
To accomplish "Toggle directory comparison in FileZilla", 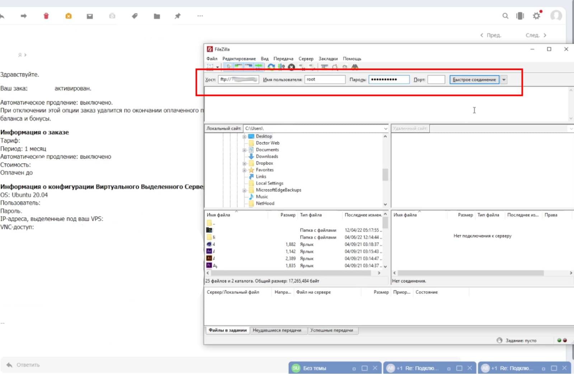I will click(335, 66).
